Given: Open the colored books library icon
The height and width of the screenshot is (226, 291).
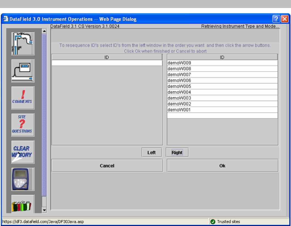Looking at the screenshot, I should click(x=23, y=204).
